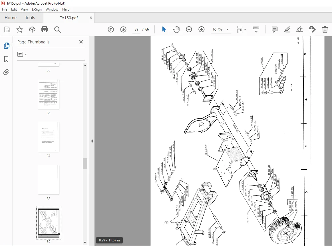Screen dimensions: 332x246
Task: Collapse the navigation pane with the arrow
Action: pyautogui.click(x=92, y=141)
